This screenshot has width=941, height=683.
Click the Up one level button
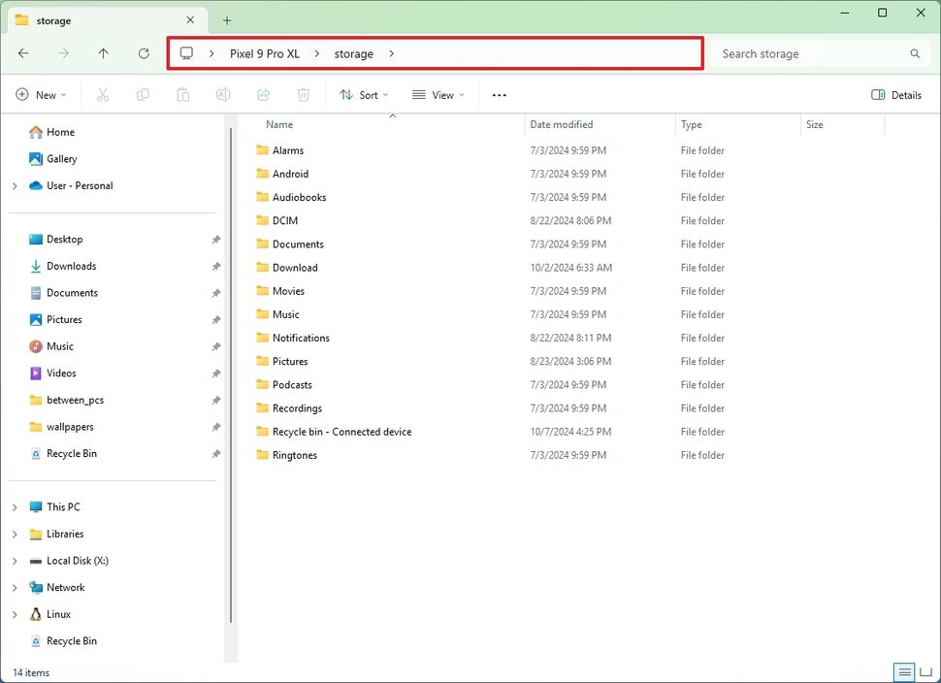pos(103,53)
